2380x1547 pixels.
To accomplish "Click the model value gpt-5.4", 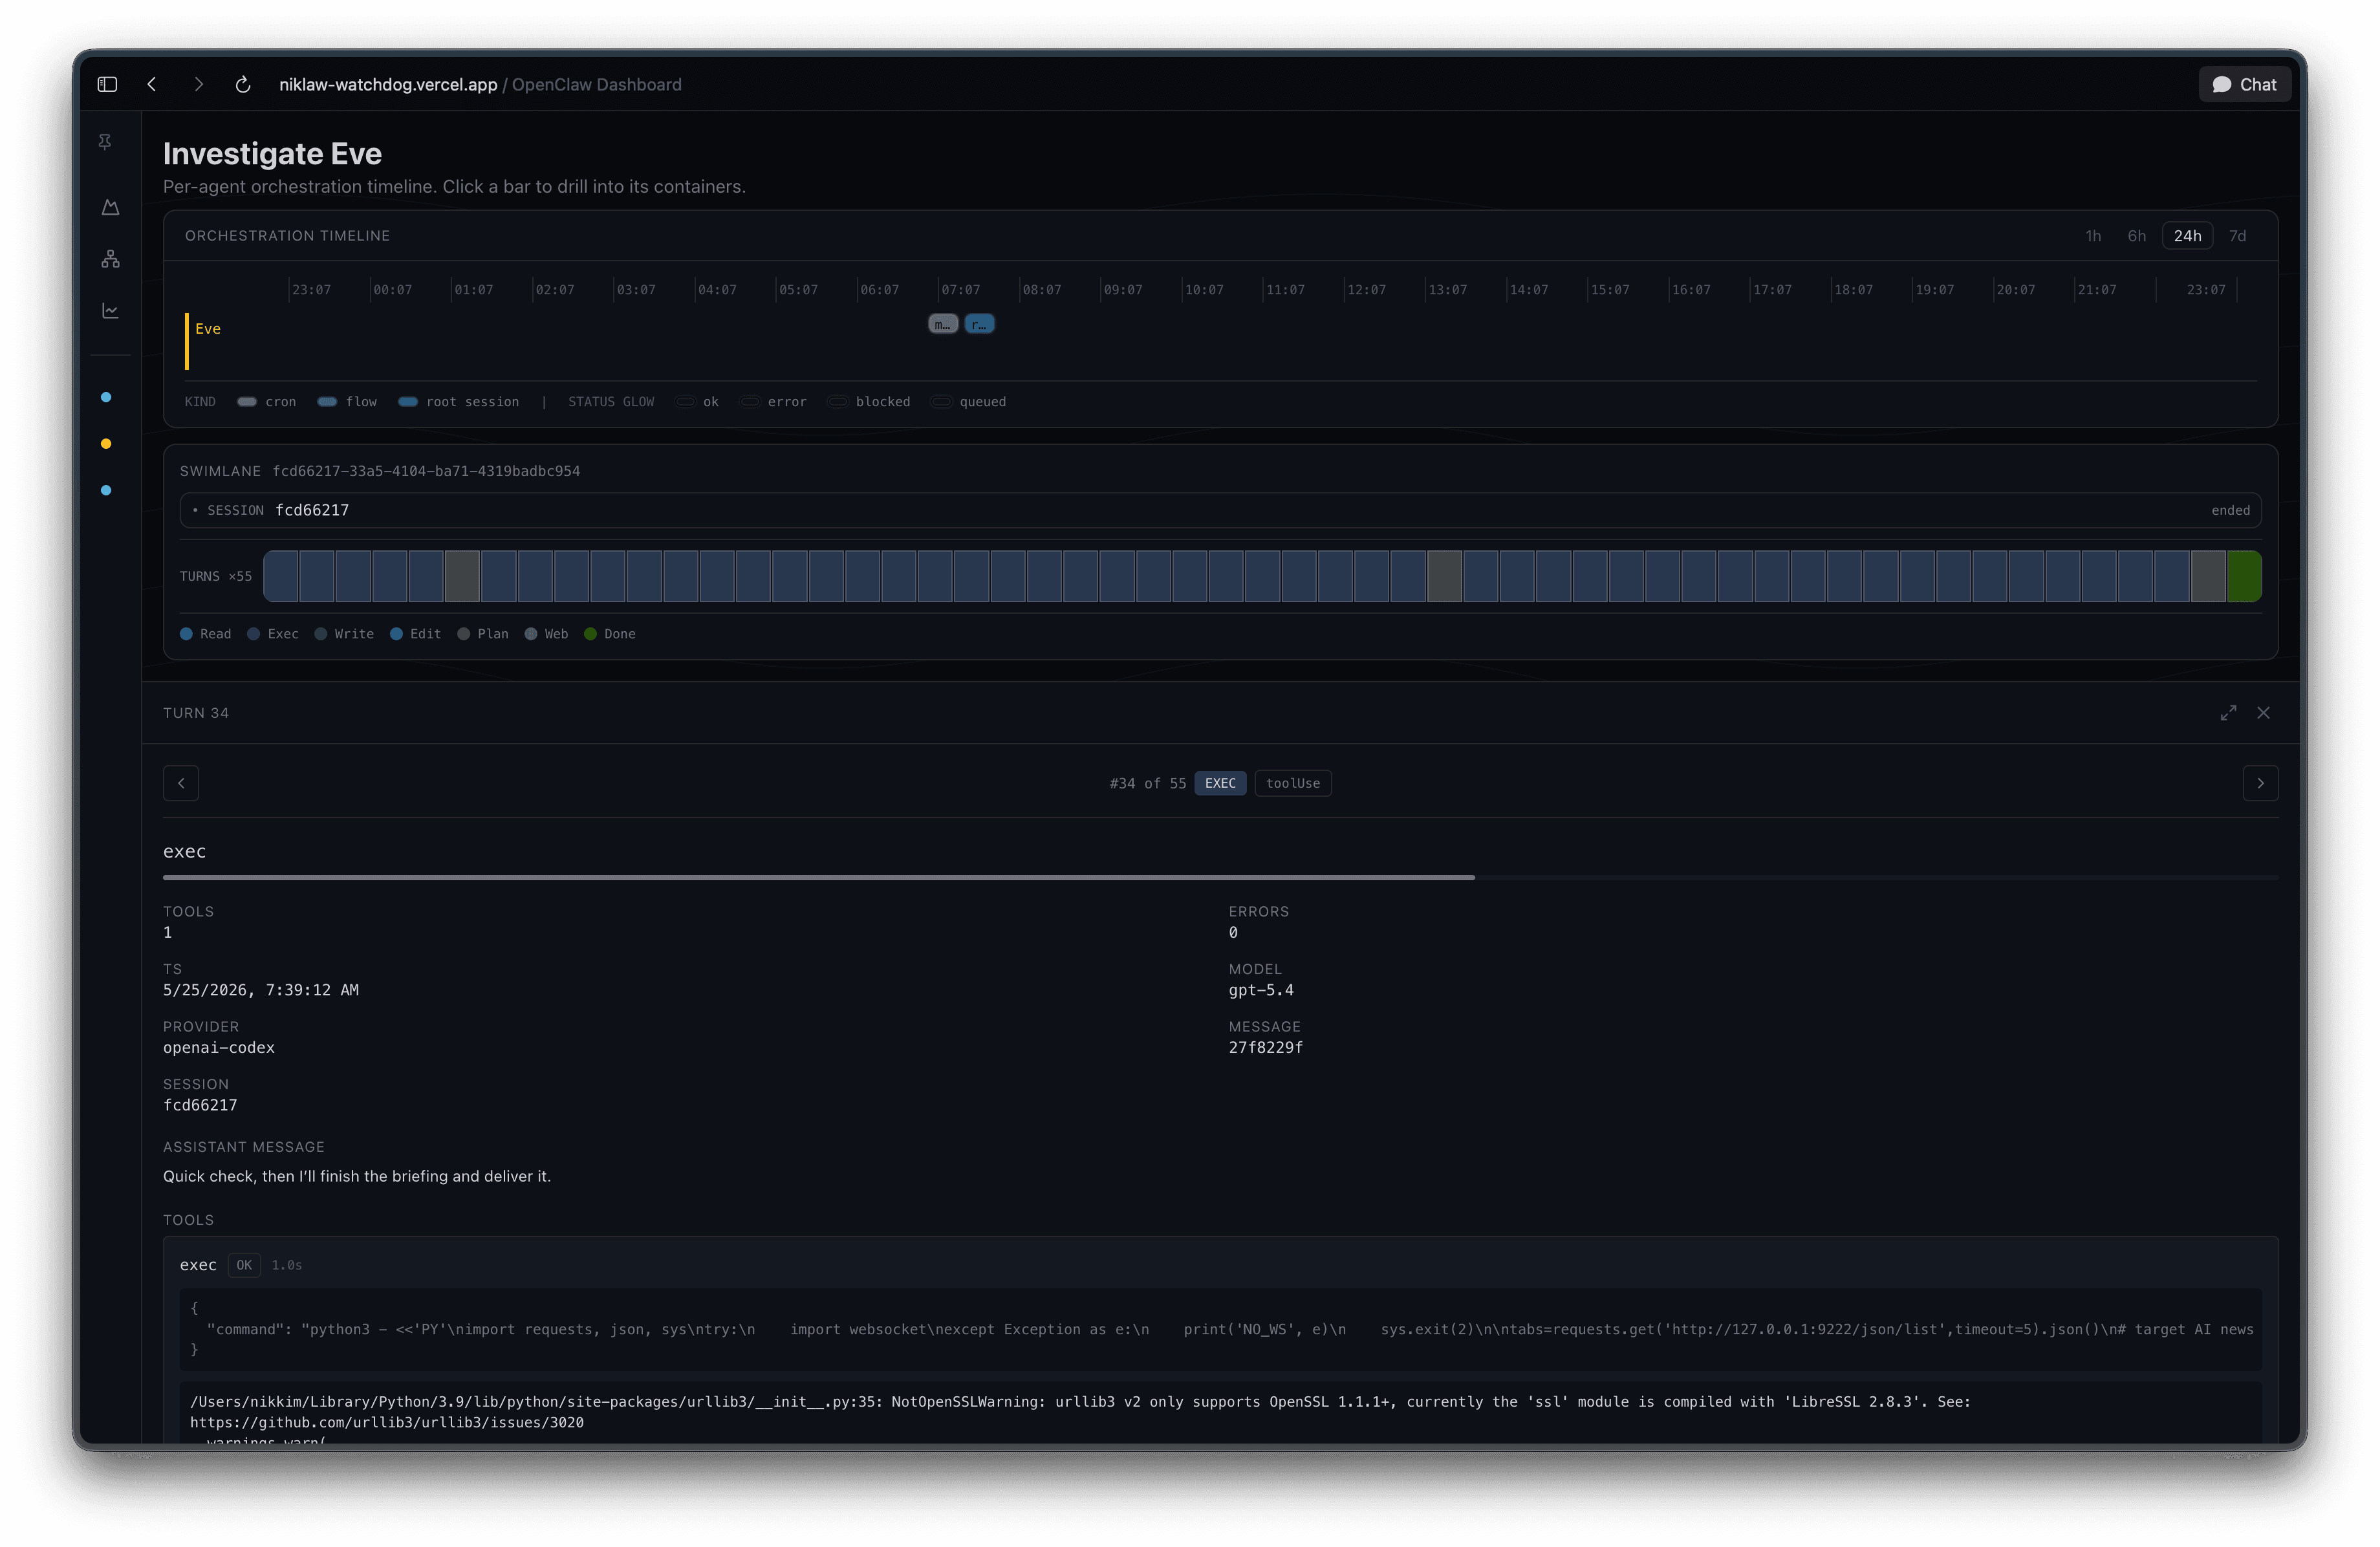I will pos(1261,990).
